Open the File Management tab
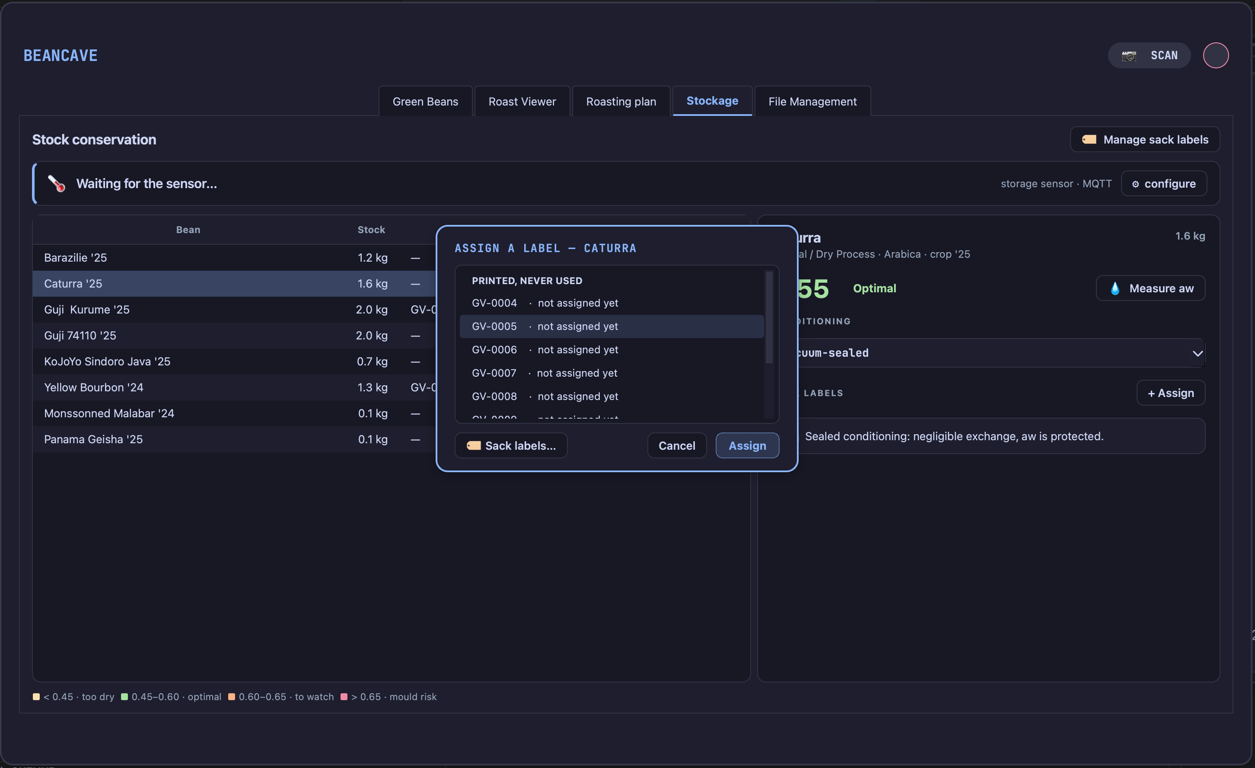This screenshot has height=768, width=1255. tap(812, 102)
